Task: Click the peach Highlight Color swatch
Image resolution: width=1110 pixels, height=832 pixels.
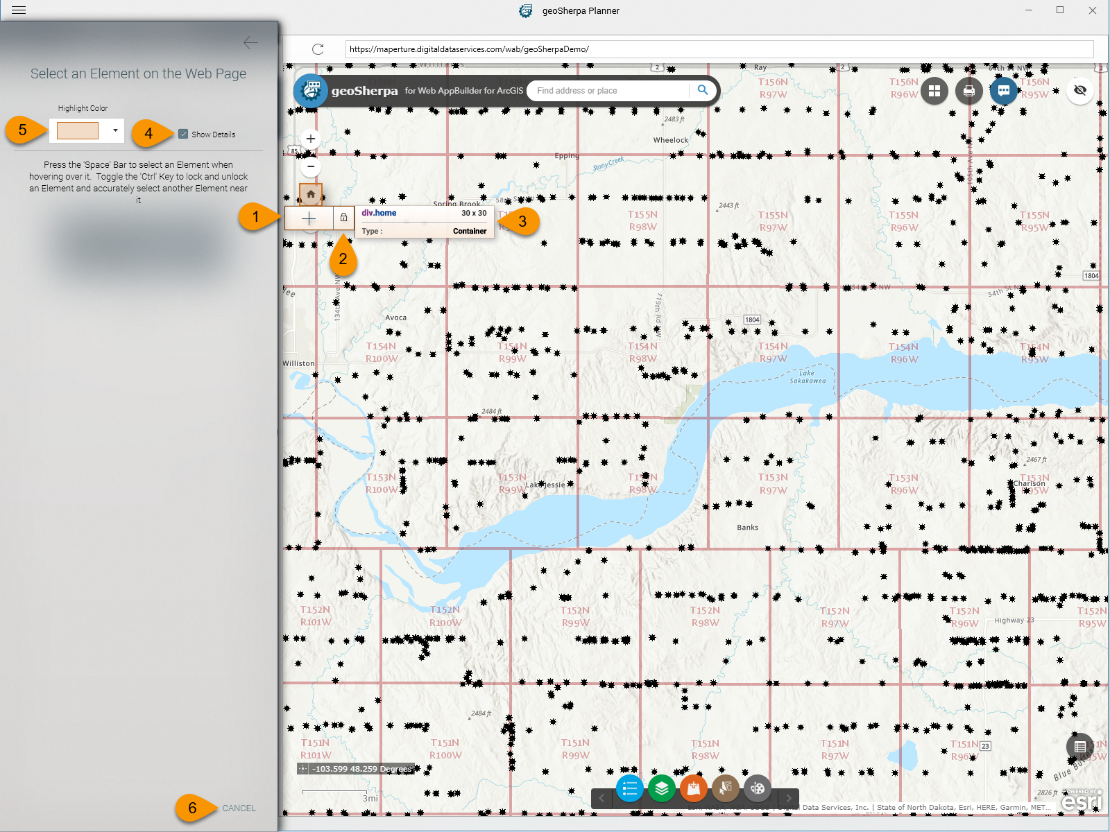Action: click(78, 130)
